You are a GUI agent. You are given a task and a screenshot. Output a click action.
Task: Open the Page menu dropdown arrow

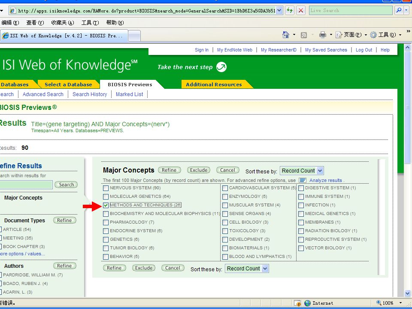pos(366,35)
